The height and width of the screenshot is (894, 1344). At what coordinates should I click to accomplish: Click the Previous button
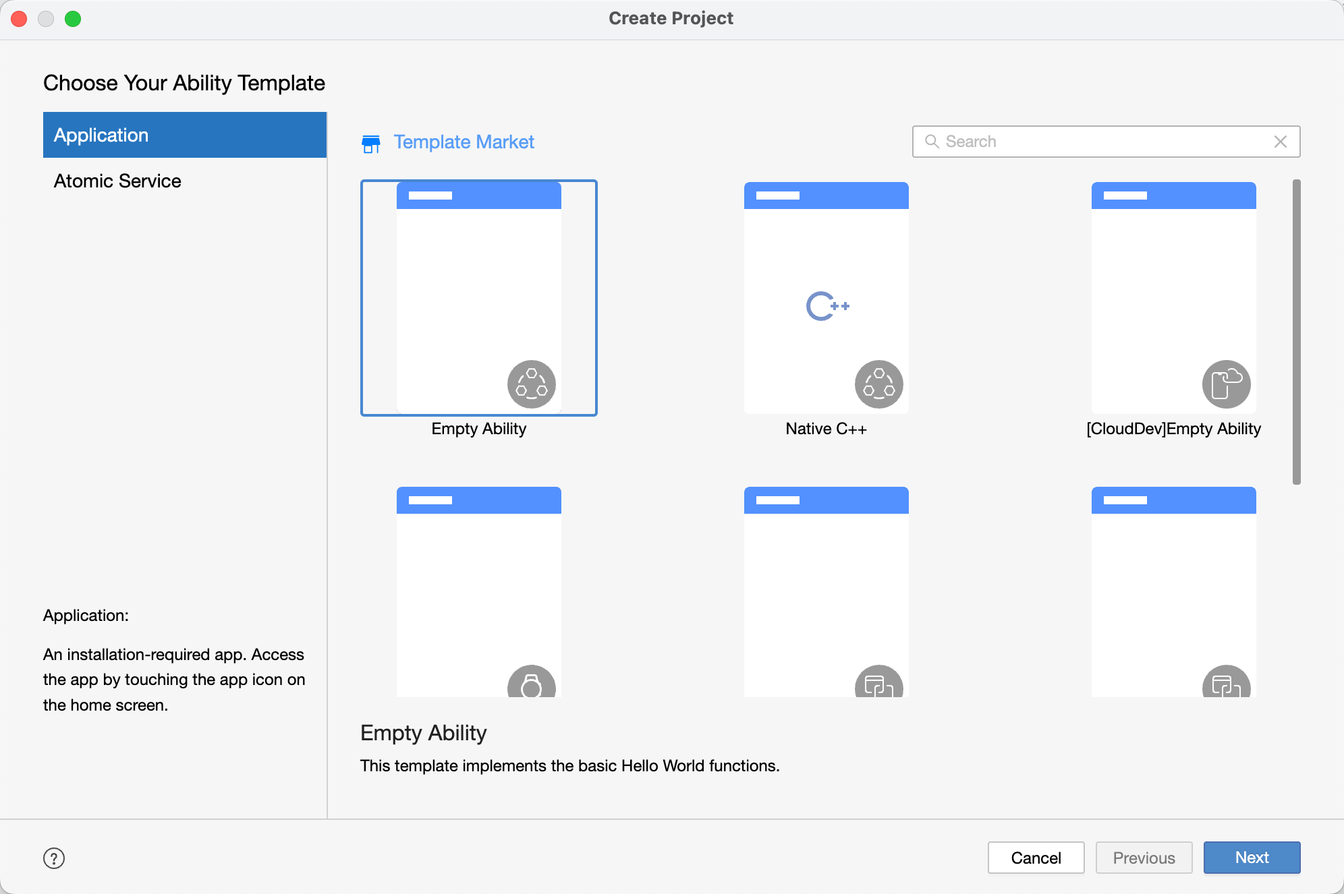click(1144, 858)
